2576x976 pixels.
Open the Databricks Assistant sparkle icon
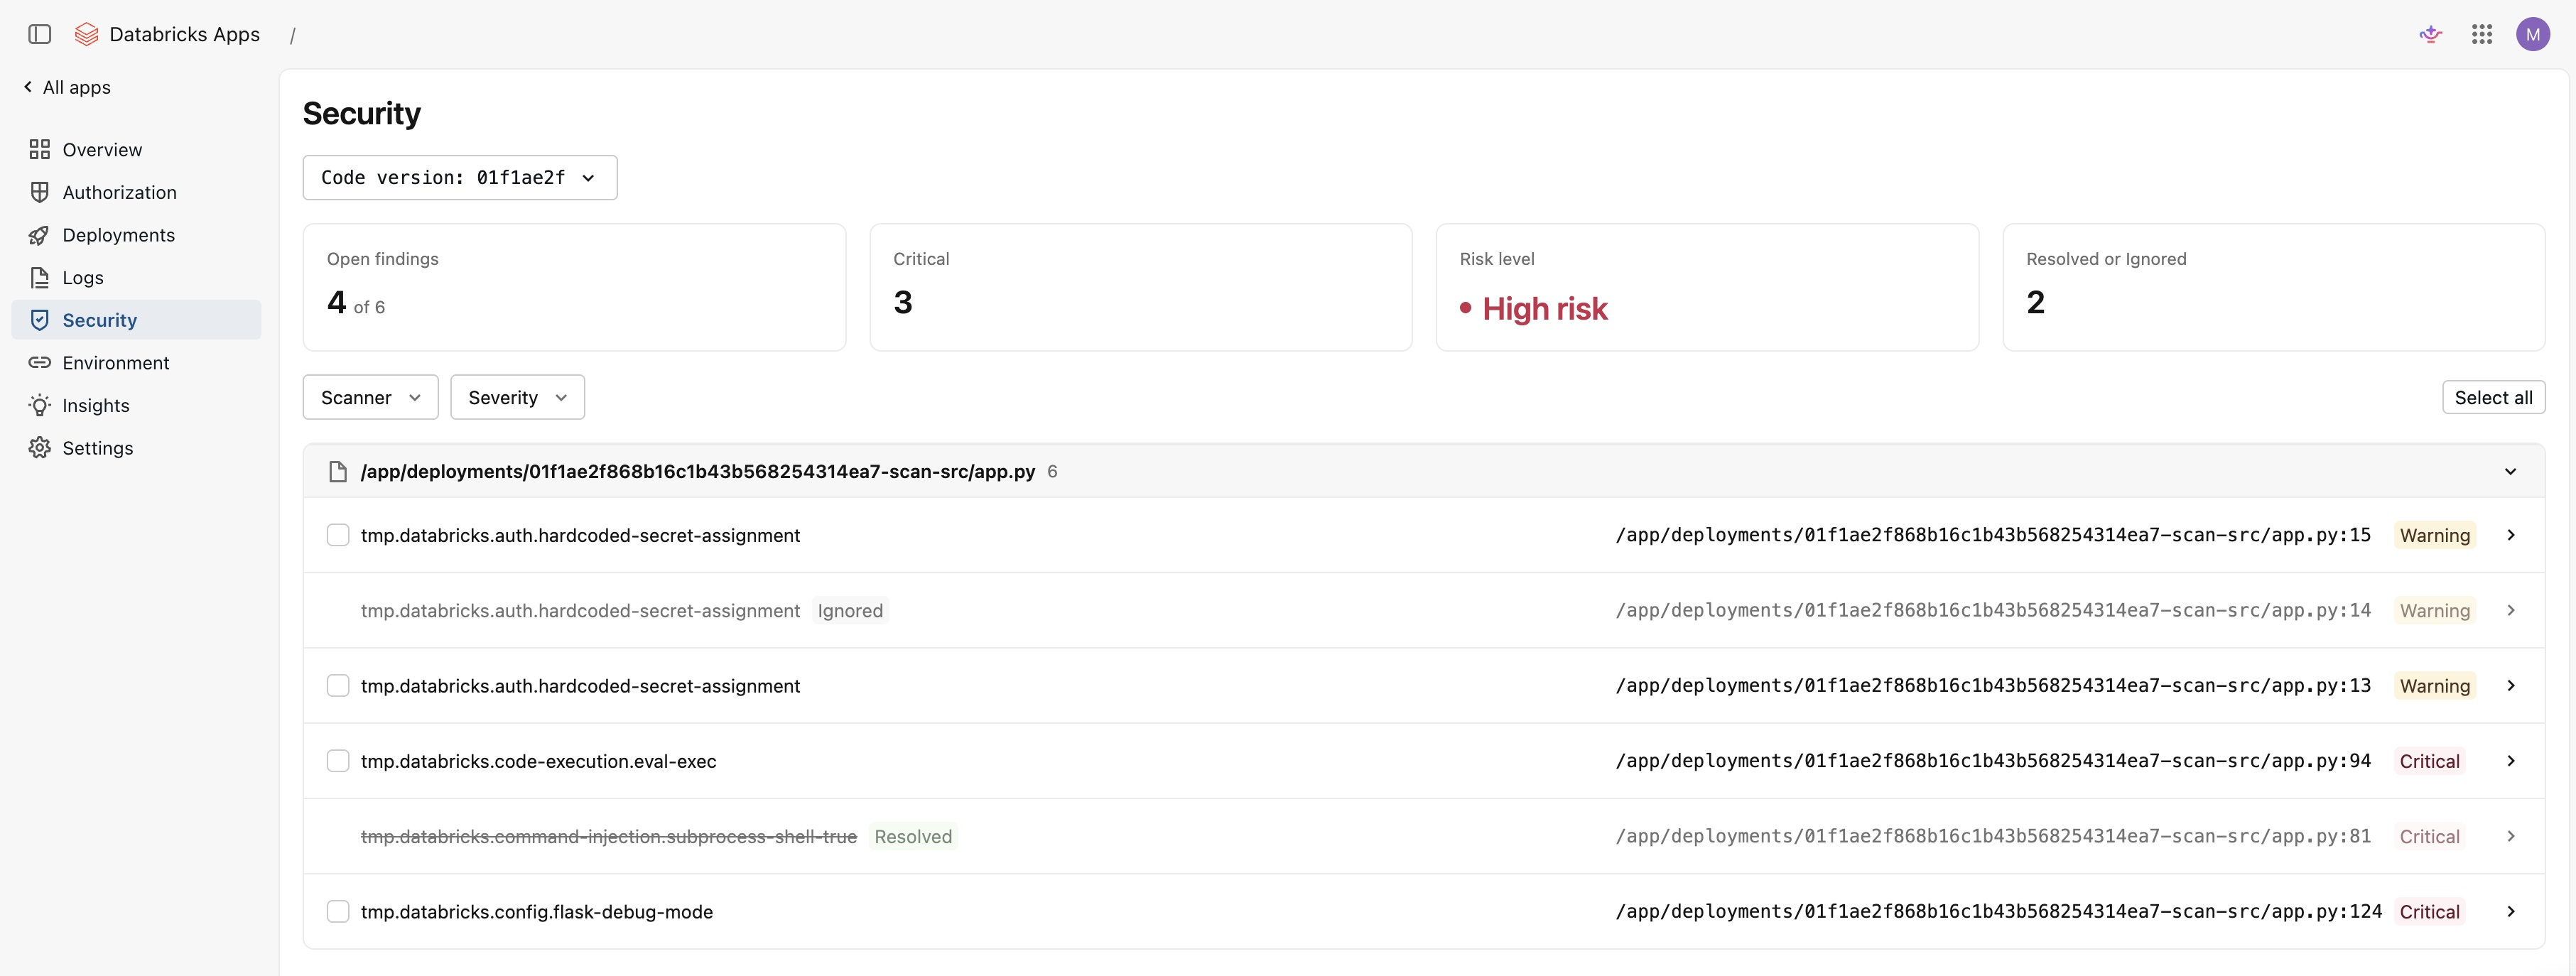[x=2431, y=34]
